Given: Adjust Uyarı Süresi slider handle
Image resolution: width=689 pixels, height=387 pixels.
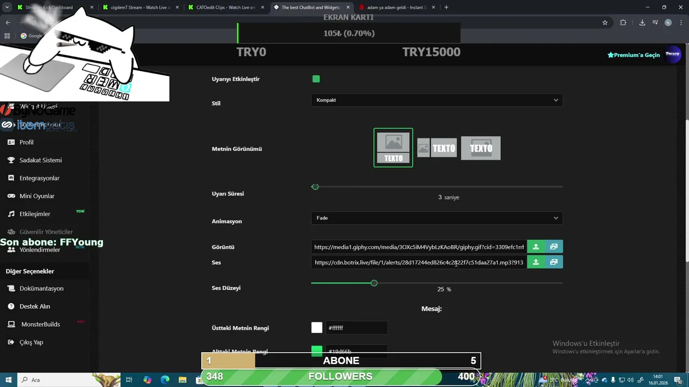Looking at the screenshot, I should (x=315, y=187).
